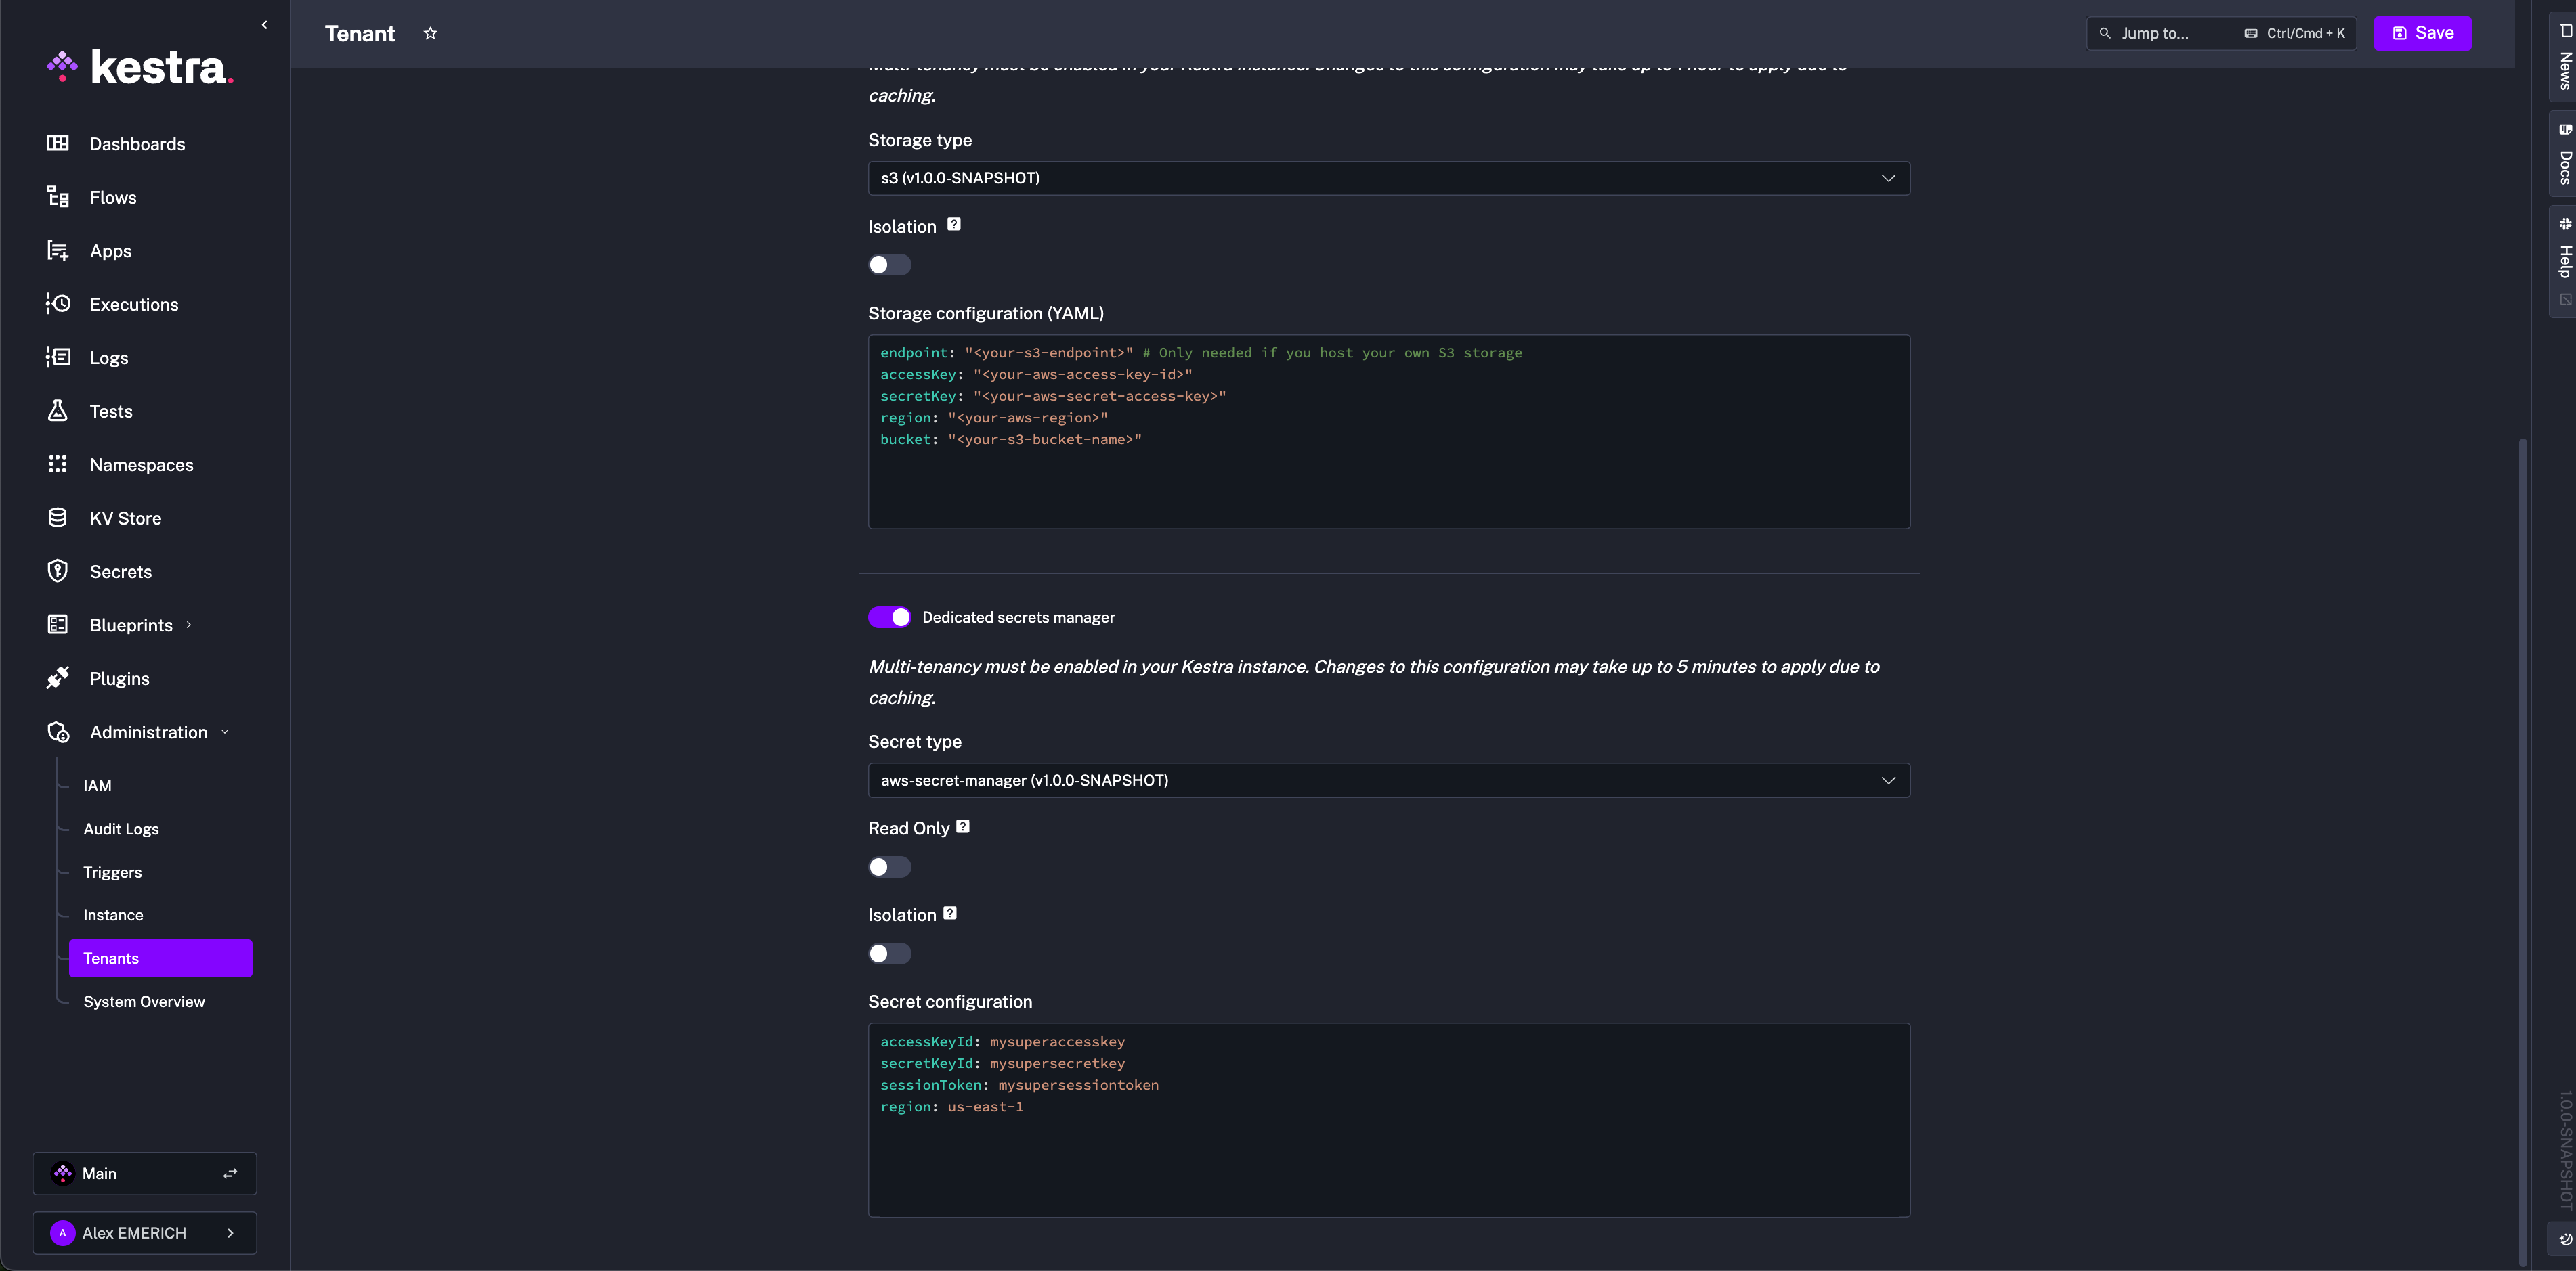Click the Executions clock icon
2576x1271 pixels.
pyautogui.click(x=57, y=304)
